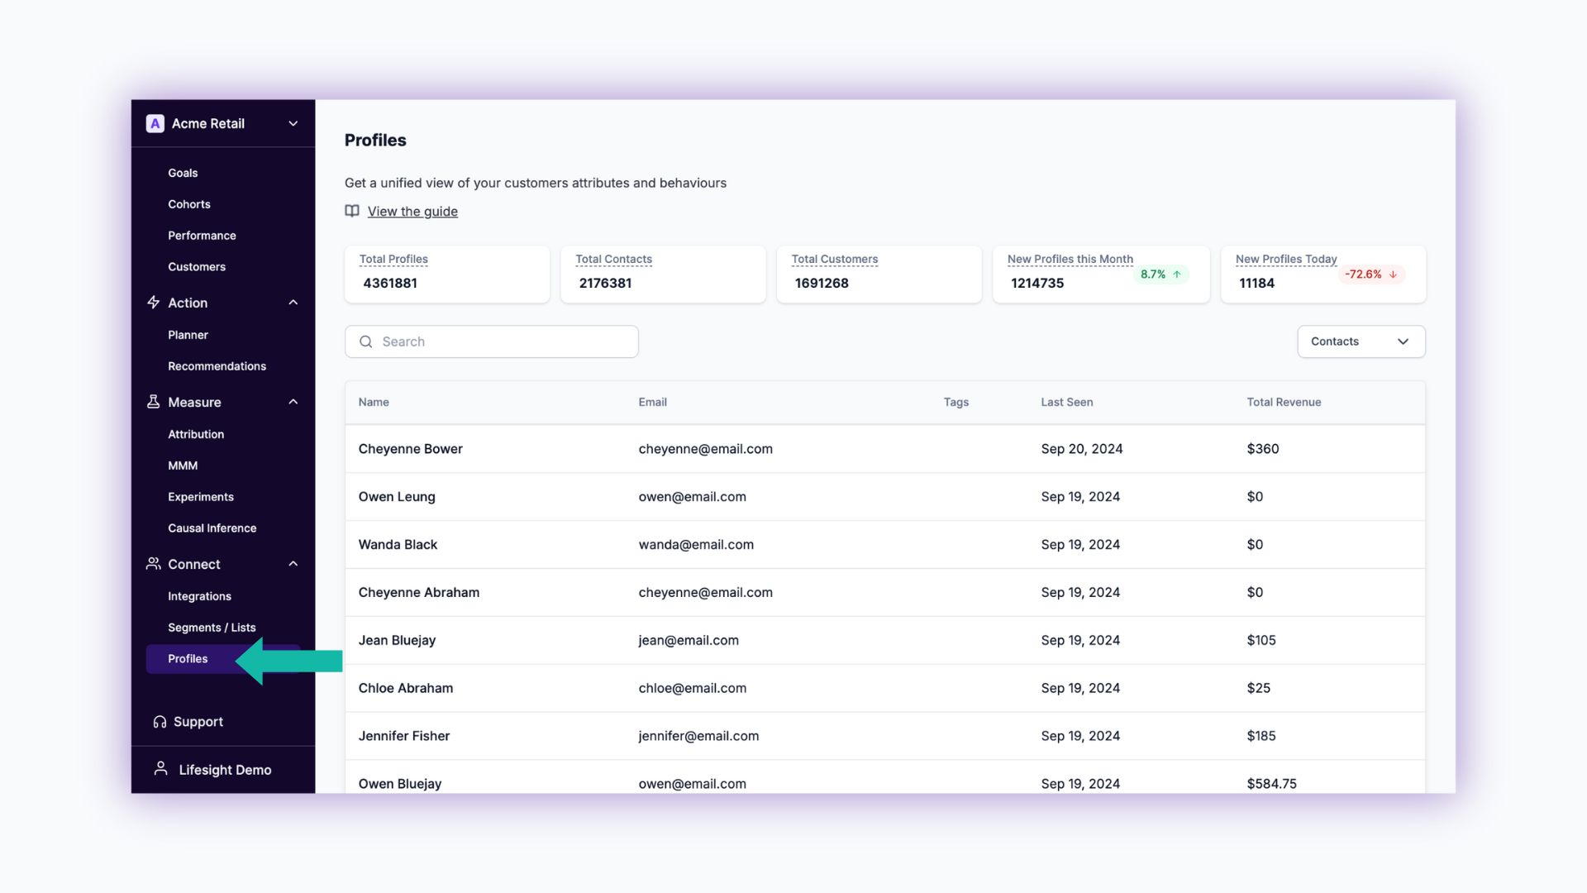1587x893 pixels.
Task: Click the Acme Retail logo icon
Action: (x=155, y=123)
